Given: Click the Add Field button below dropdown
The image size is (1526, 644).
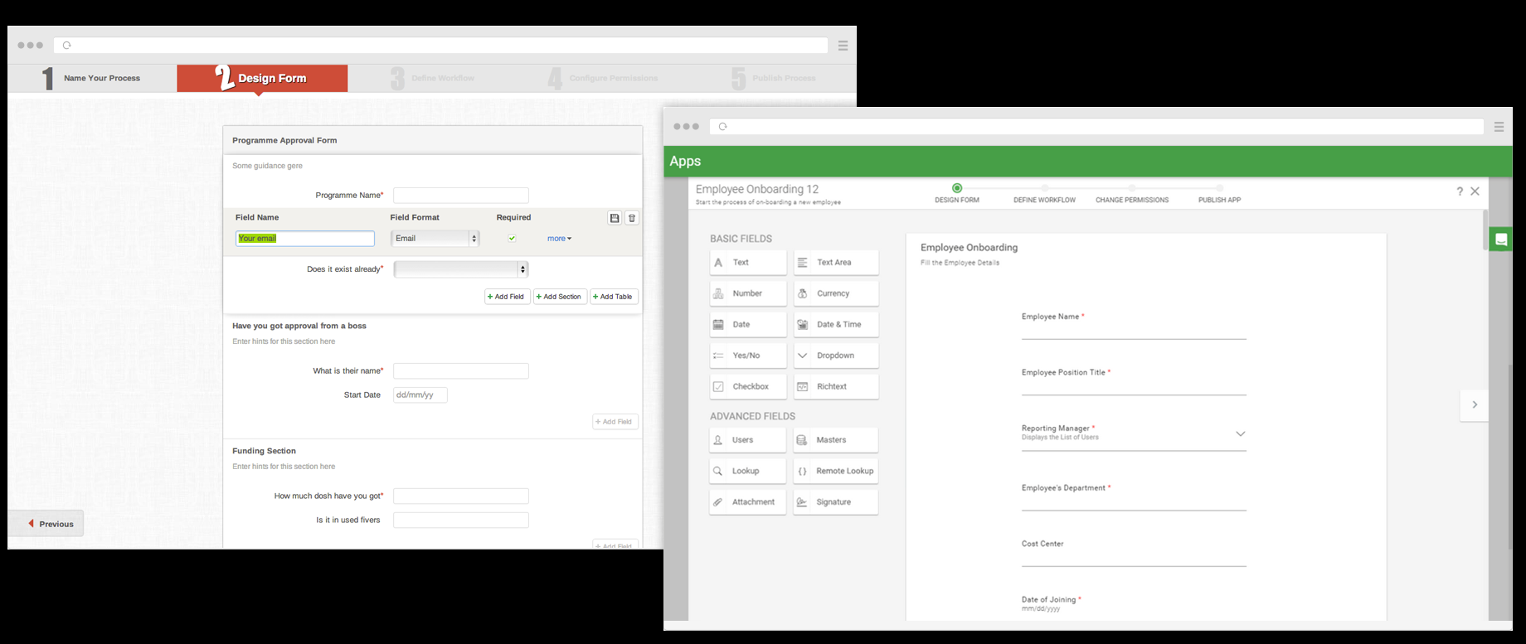Looking at the screenshot, I should tap(507, 297).
